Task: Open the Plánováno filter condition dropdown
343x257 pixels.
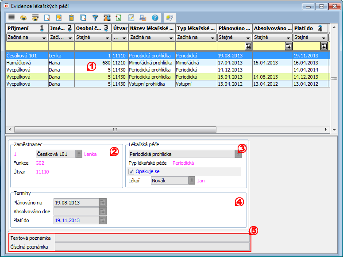Action: pos(247,38)
